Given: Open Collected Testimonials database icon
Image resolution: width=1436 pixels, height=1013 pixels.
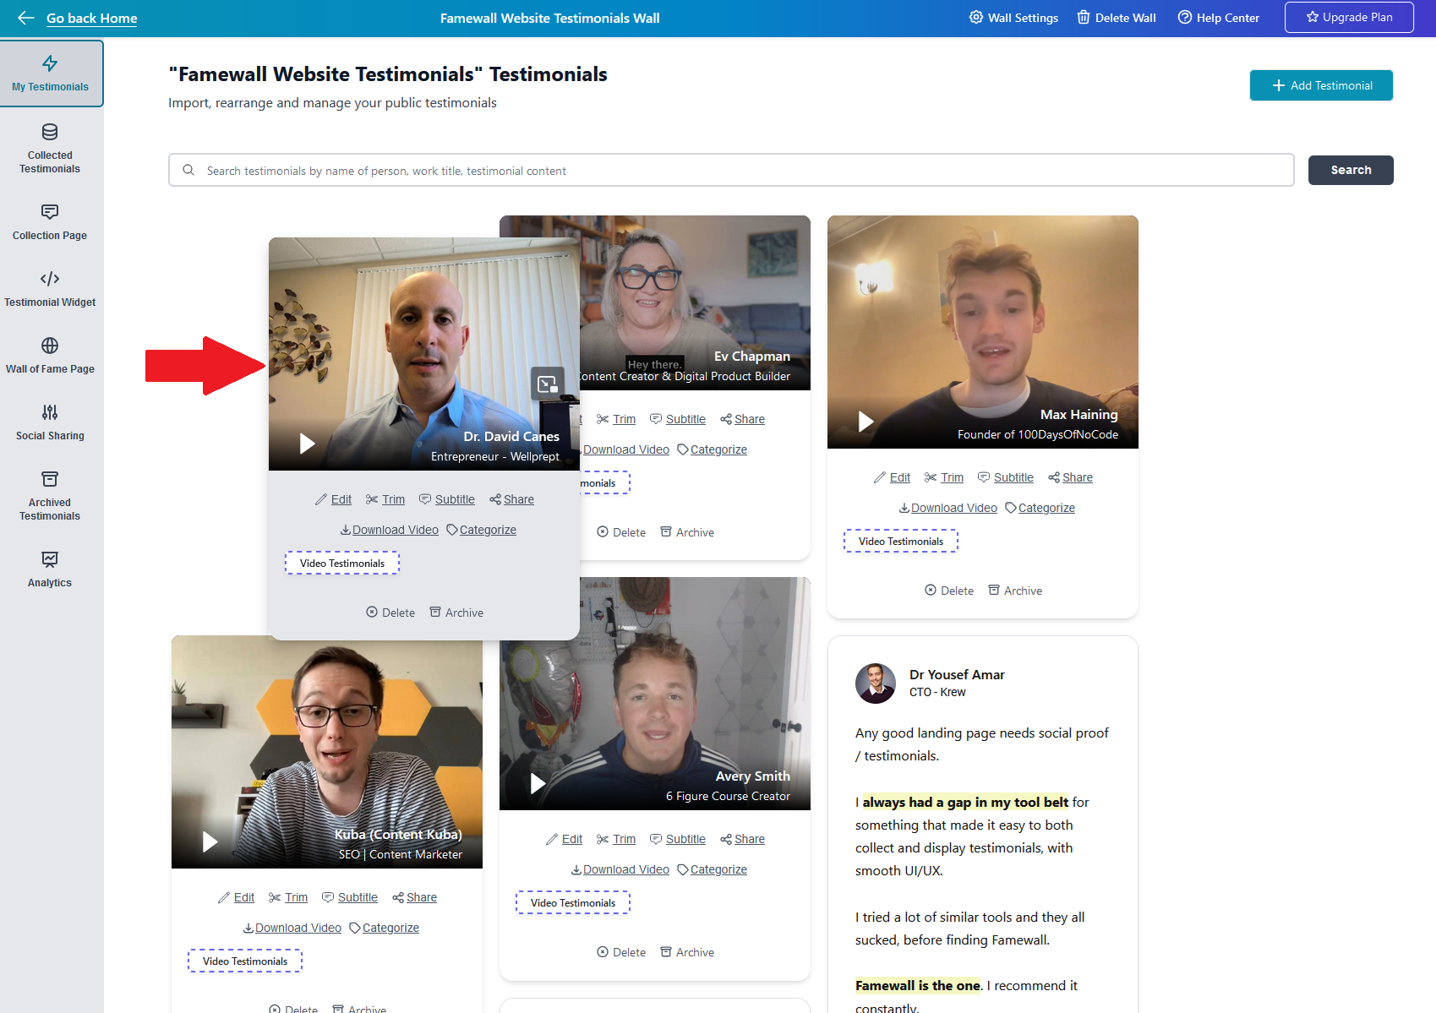Looking at the screenshot, I should 50,132.
